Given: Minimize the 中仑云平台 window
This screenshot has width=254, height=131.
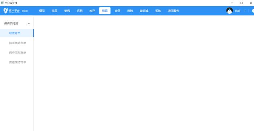Looking at the screenshot, I should click(232, 3).
